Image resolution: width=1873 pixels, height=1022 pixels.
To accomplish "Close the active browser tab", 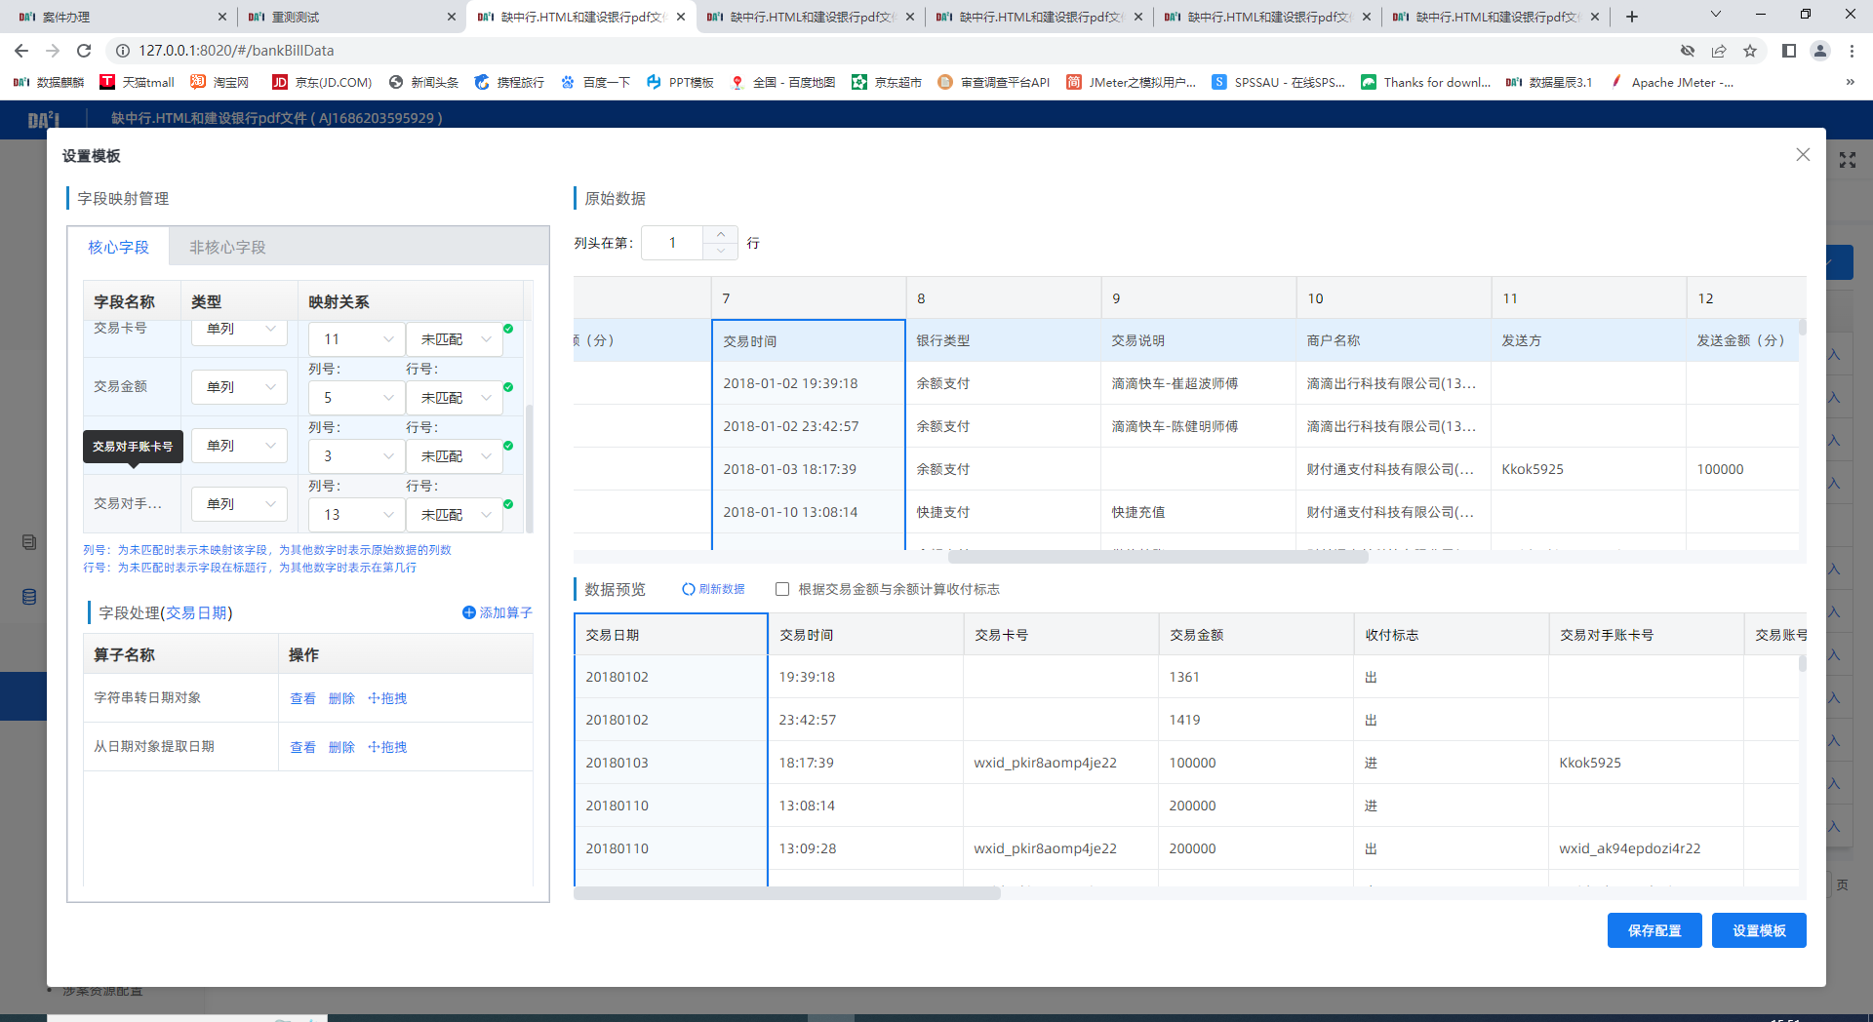I will click(x=681, y=17).
